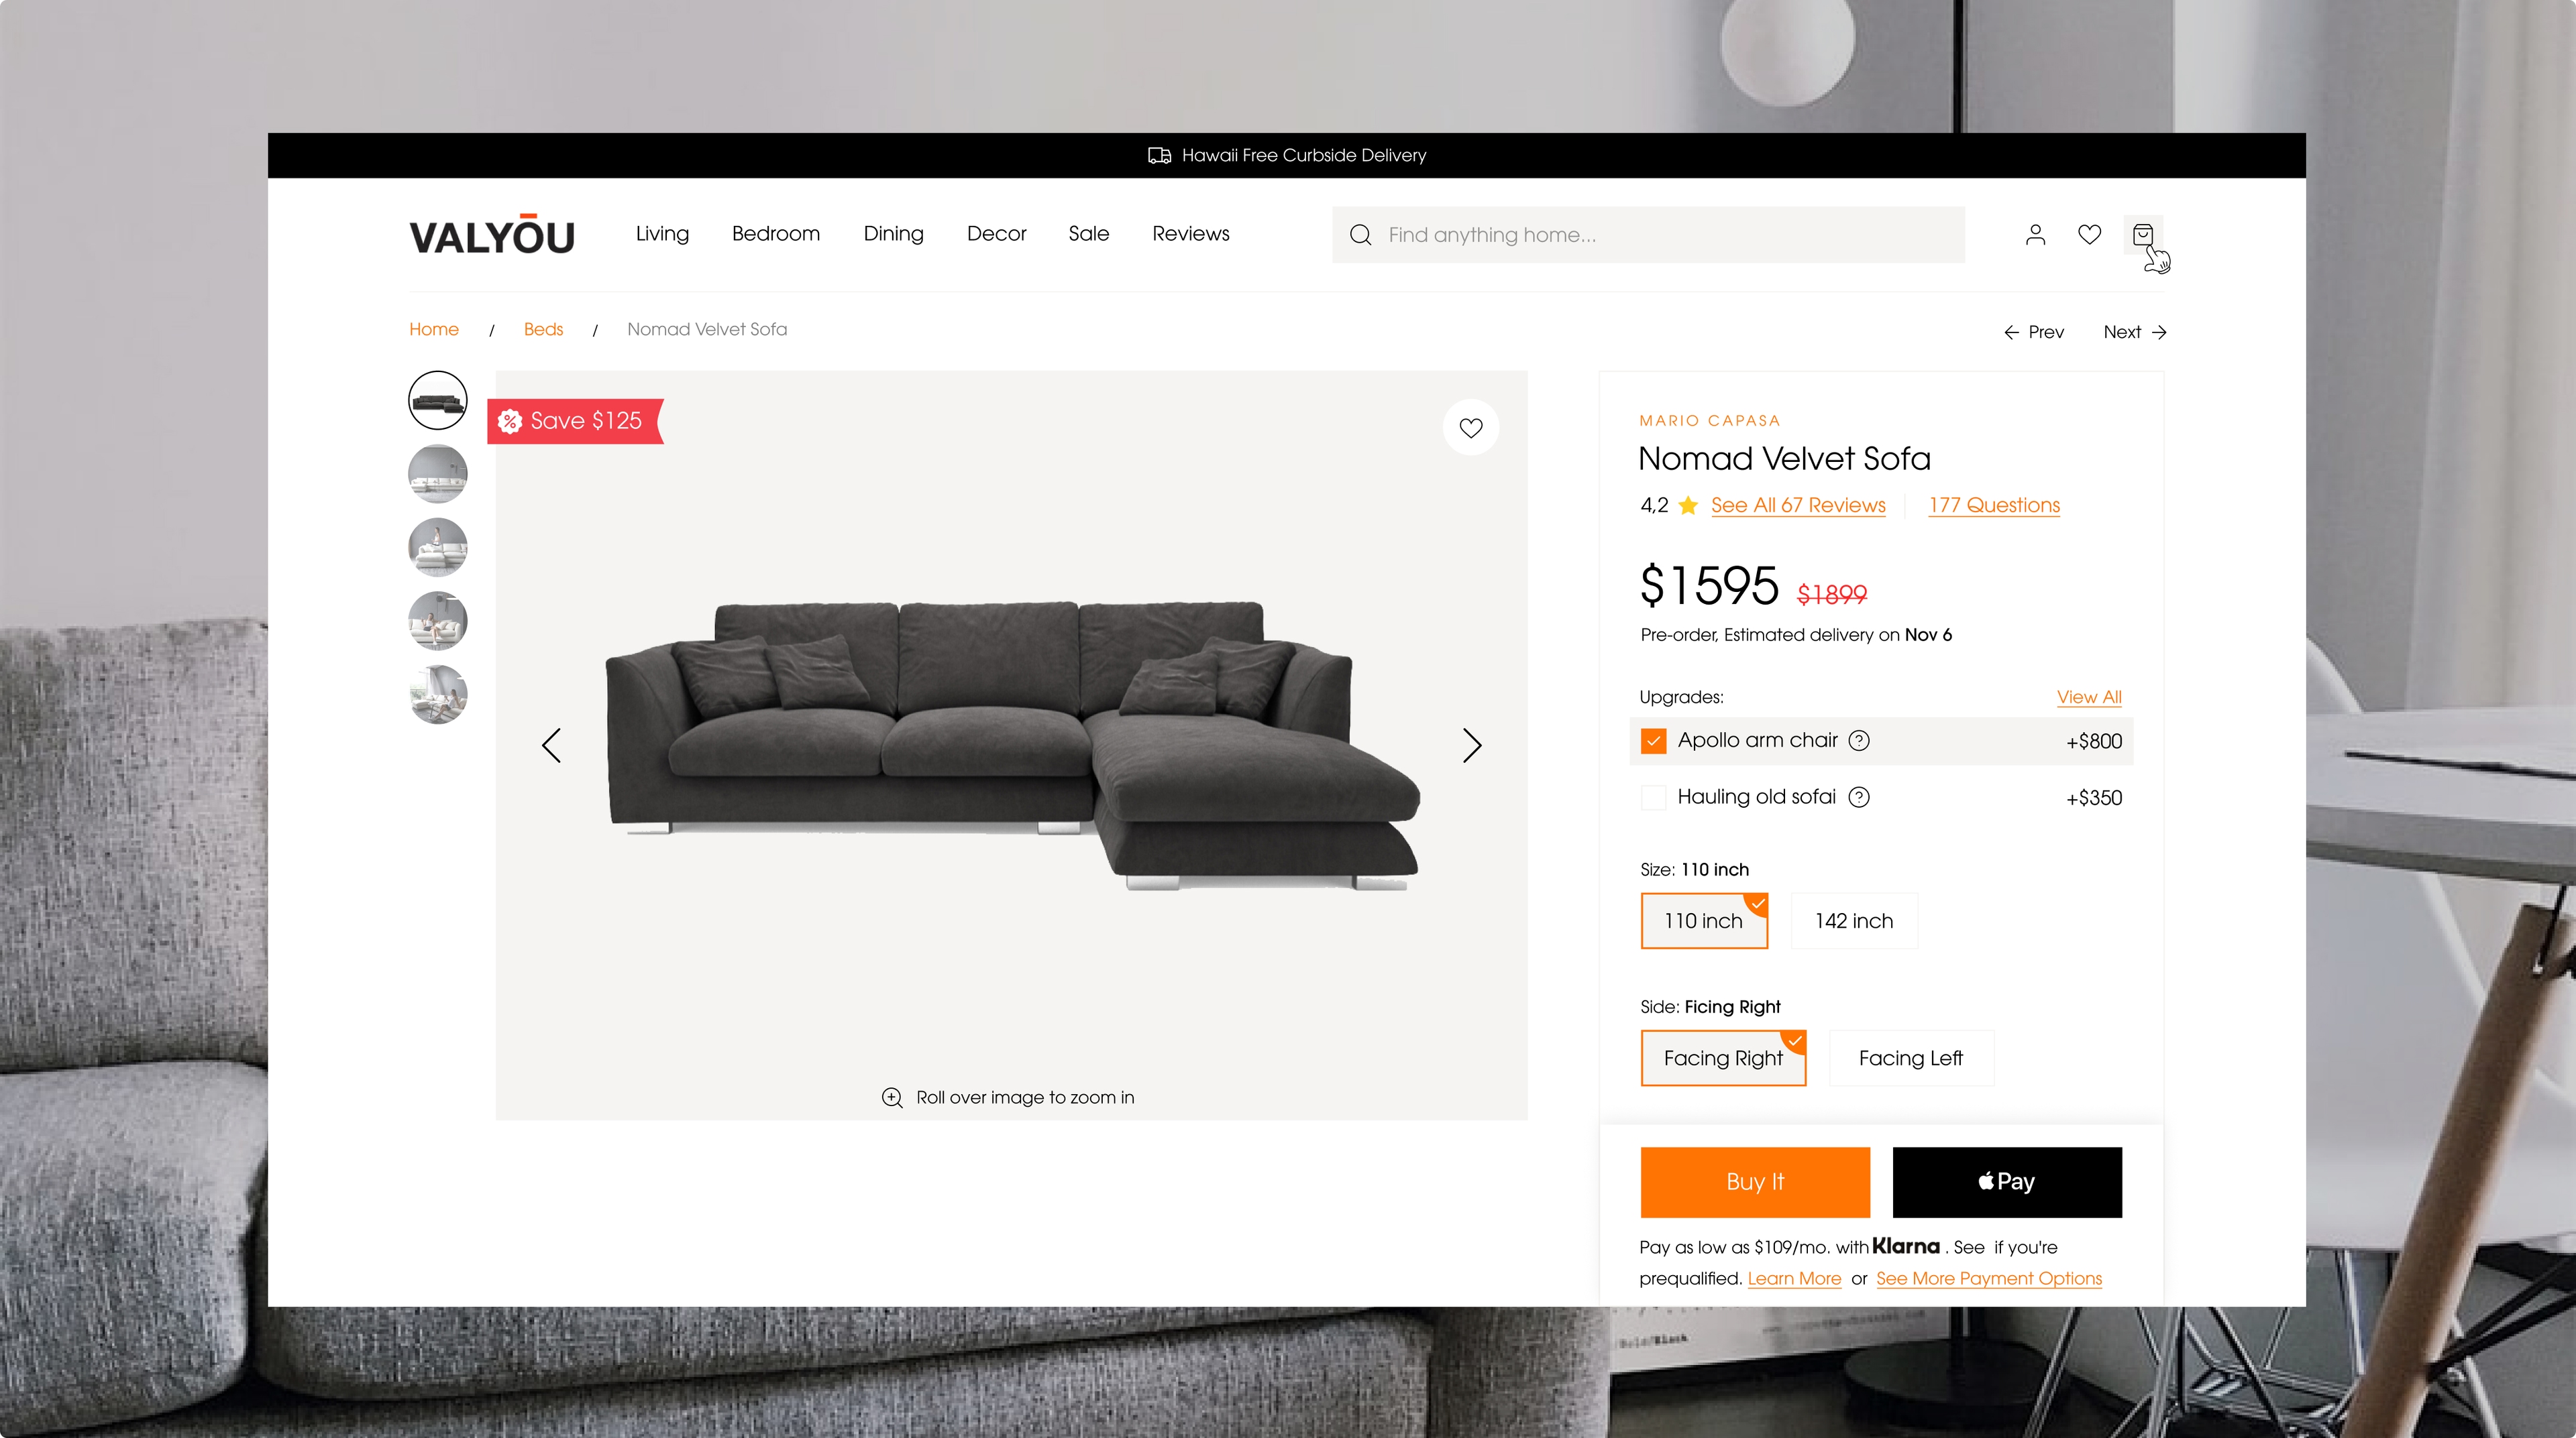Click help icon beside Apollo arm chair
Screen dimensions: 2576x1438
(x=1859, y=741)
